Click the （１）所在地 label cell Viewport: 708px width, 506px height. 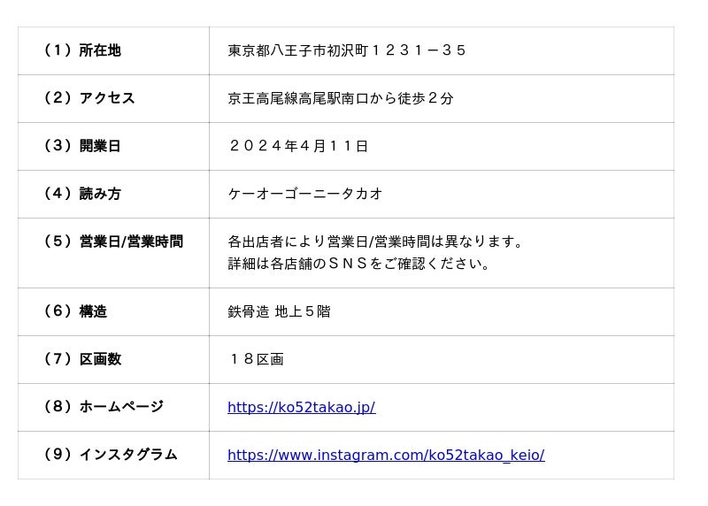pos(82,50)
